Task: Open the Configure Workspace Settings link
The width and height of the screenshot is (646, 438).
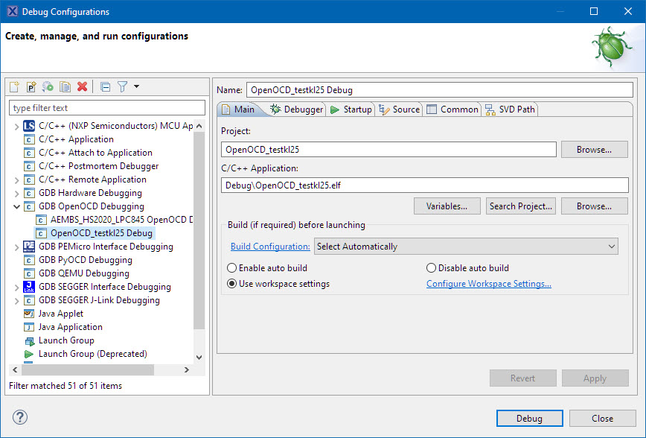Action: coord(488,284)
